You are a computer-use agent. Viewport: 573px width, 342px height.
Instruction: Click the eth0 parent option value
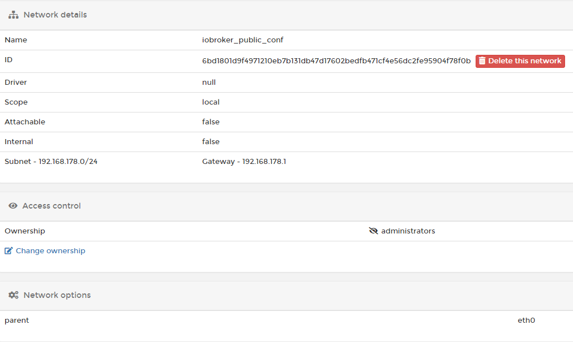[x=526, y=321]
